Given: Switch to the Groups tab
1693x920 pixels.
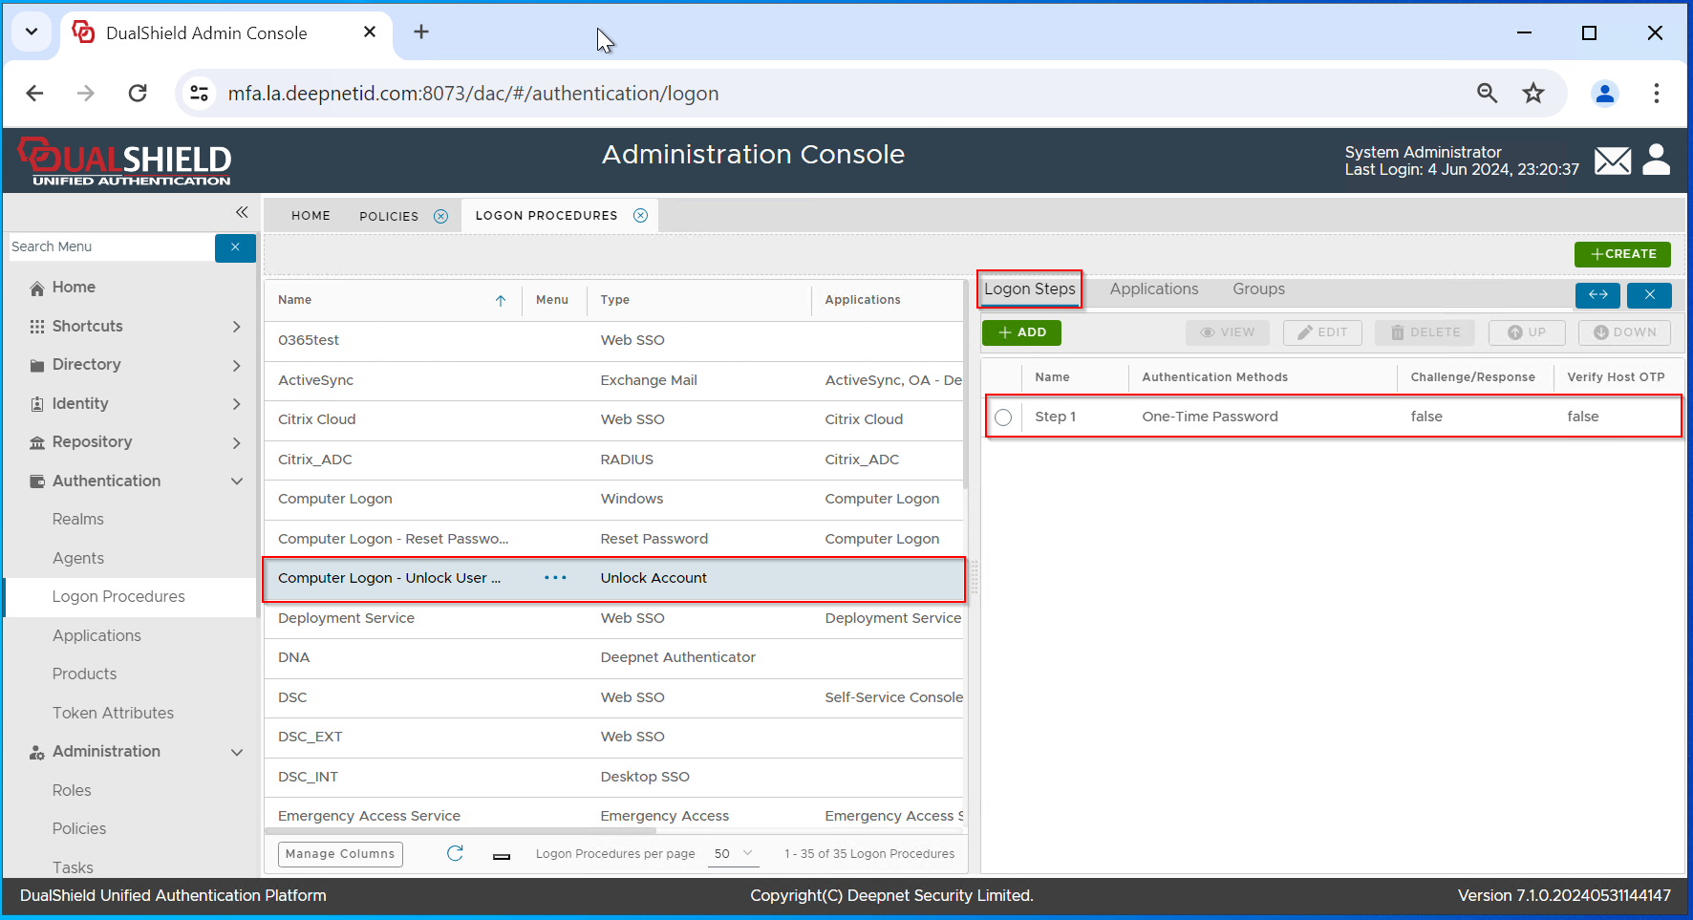Looking at the screenshot, I should pyautogui.click(x=1257, y=289).
